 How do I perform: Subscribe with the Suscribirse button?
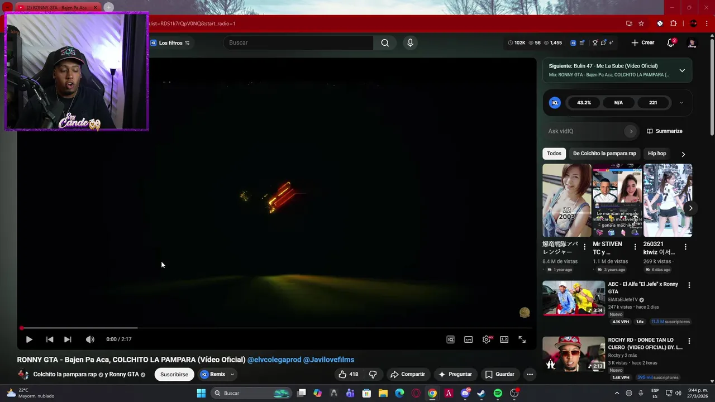point(174,374)
